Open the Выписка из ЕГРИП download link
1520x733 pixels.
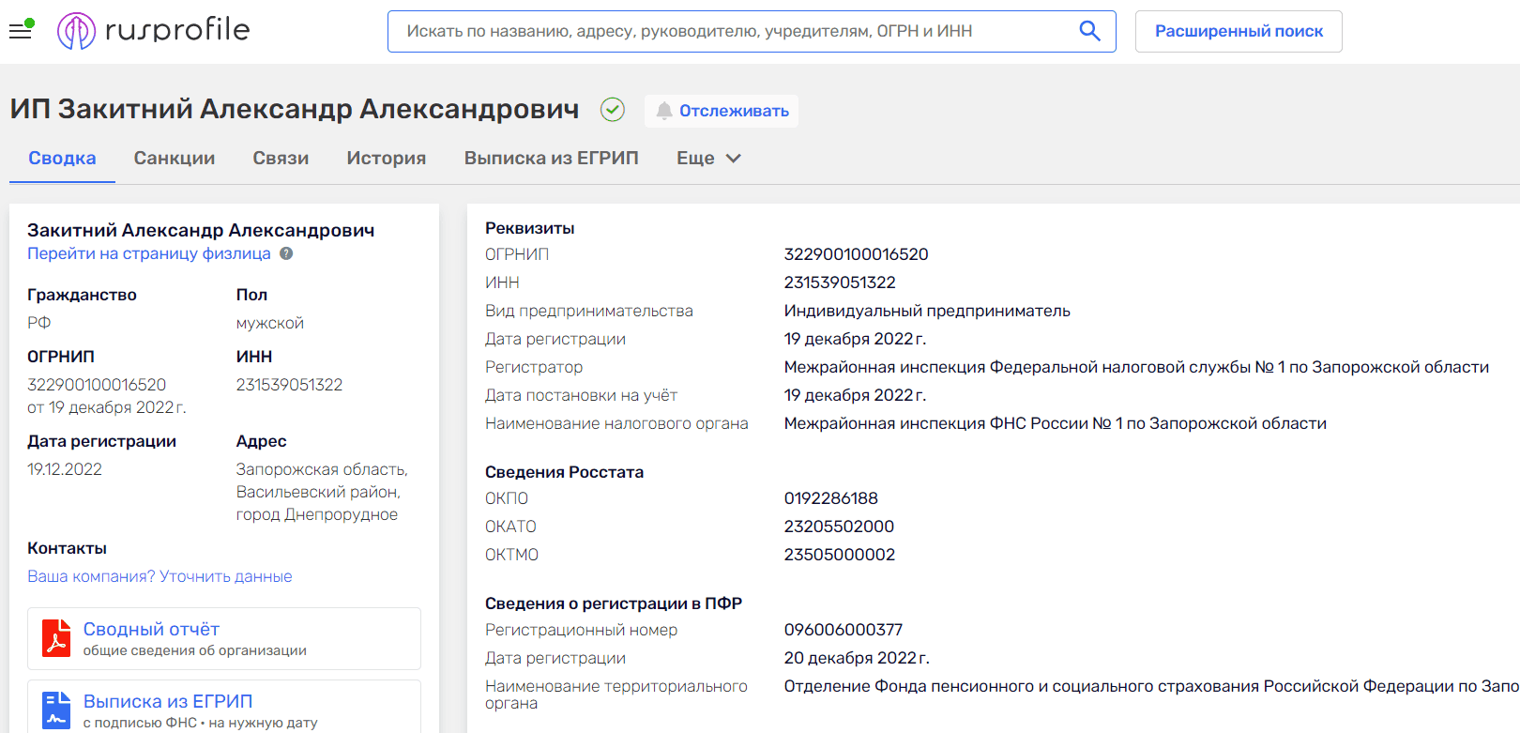tap(168, 701)
